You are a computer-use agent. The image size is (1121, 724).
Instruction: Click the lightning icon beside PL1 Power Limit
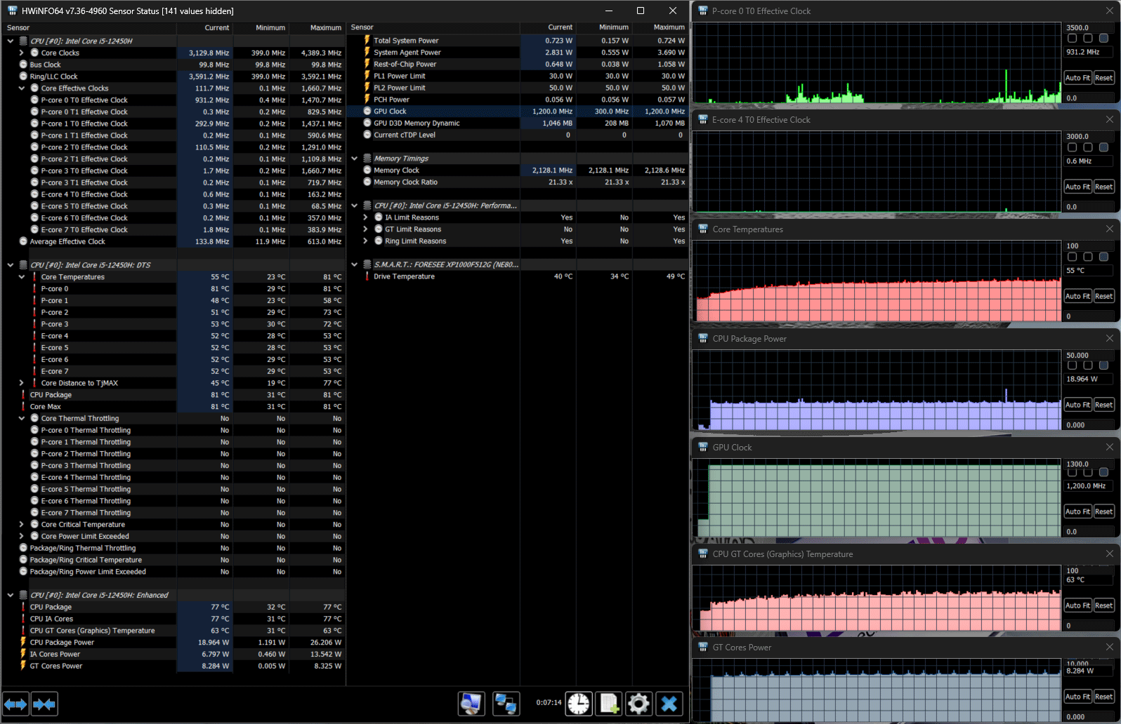[x=367, y=76]
